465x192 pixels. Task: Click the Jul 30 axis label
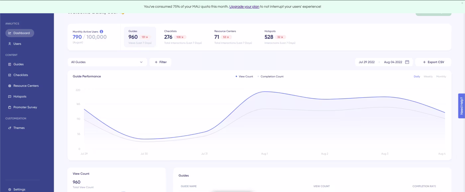[144, 154]
